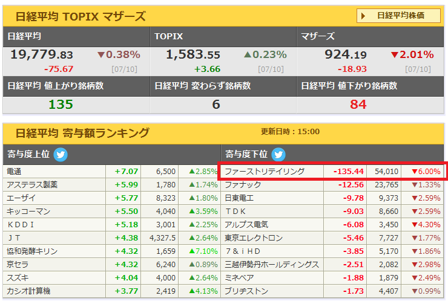The height and width of the screenshot is (304, 448).
Task: Click the 6 unchanged stocks count
Action: [x=216, y=105]
